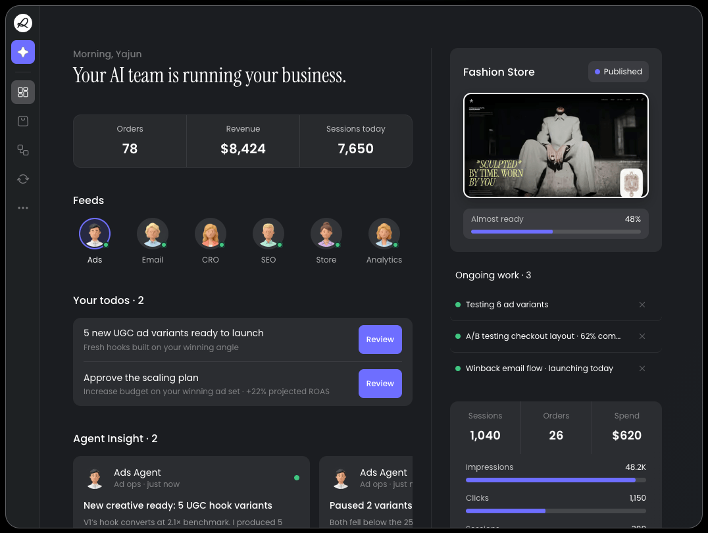Open the Sessions today 7,650 stat card

(x=356, y=141)
